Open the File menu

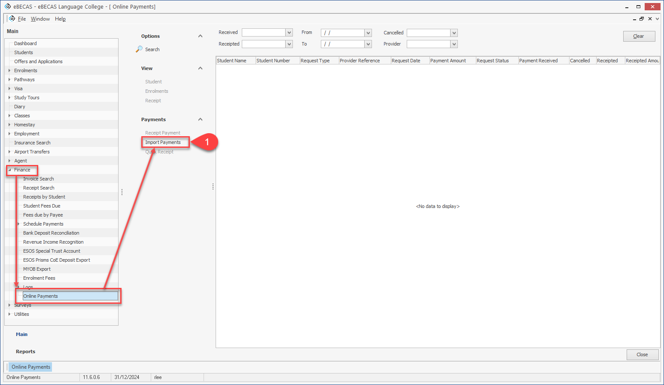pyautogui.click(x=22, y=19)
